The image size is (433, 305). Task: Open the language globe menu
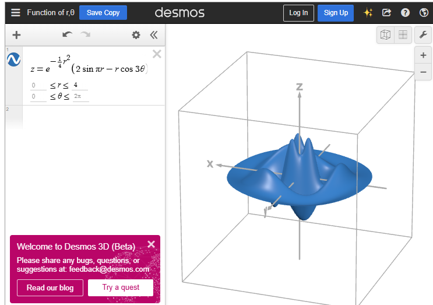click(x=424, y=13)
